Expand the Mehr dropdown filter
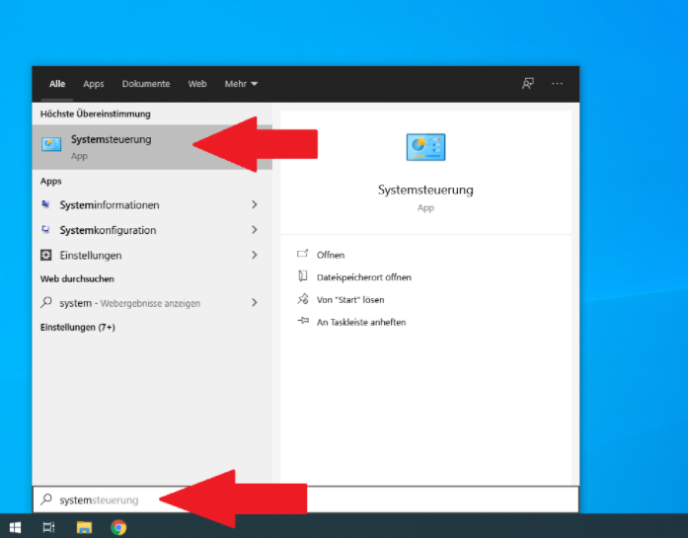Screen dimensions: 688x538 [x=241, y=84]
